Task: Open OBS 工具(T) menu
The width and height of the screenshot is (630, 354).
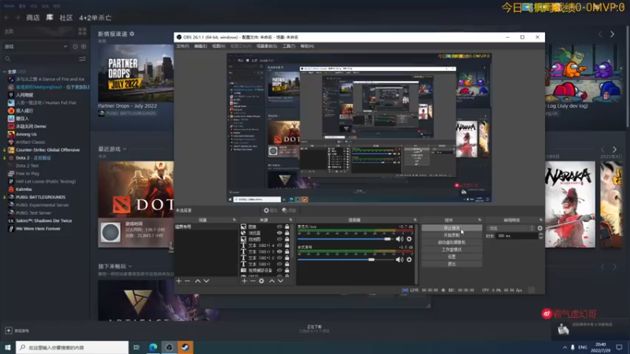Action: 288,46
